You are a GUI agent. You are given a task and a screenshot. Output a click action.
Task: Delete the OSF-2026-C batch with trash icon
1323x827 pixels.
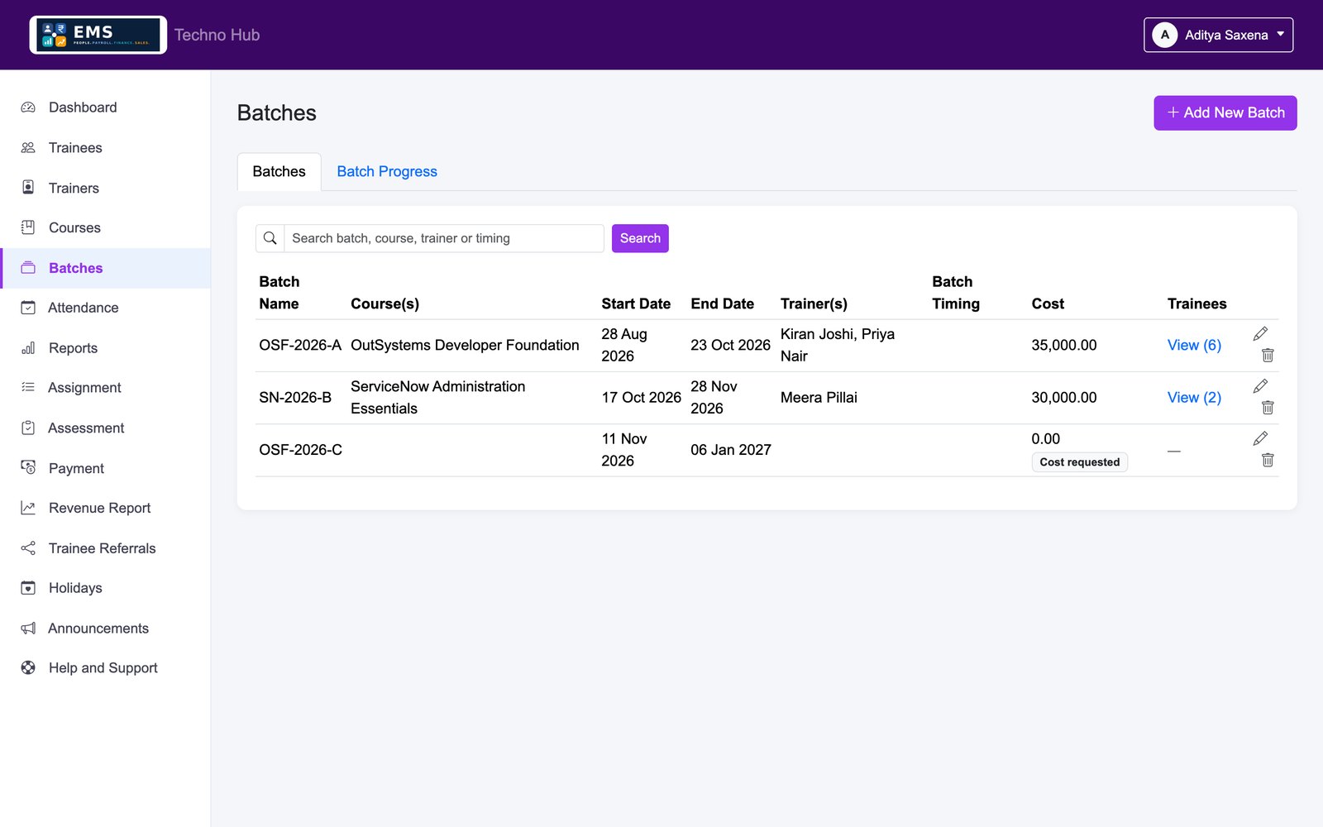pyautogui.click(x=1268, y=460)
